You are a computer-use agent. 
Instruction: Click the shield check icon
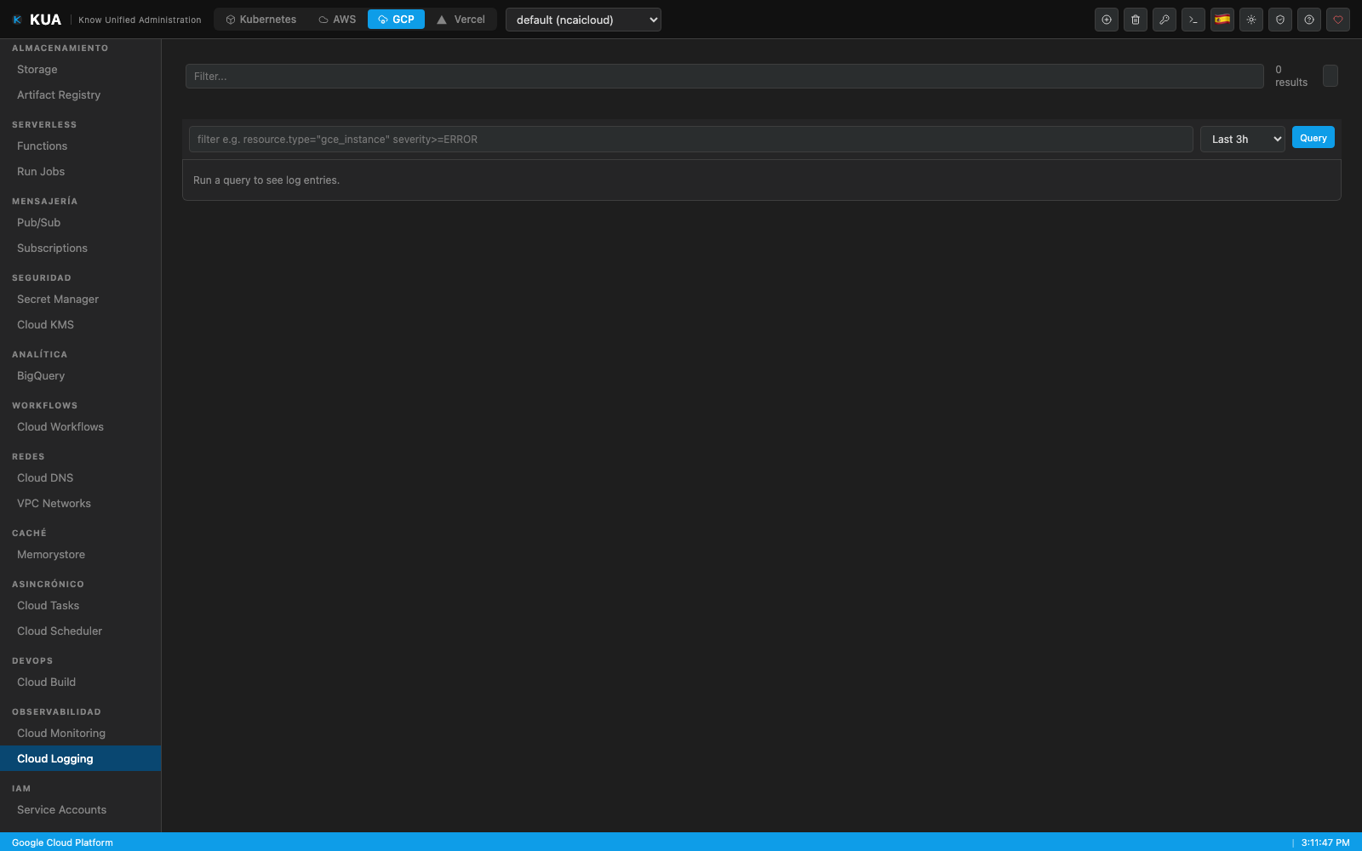1280,20
